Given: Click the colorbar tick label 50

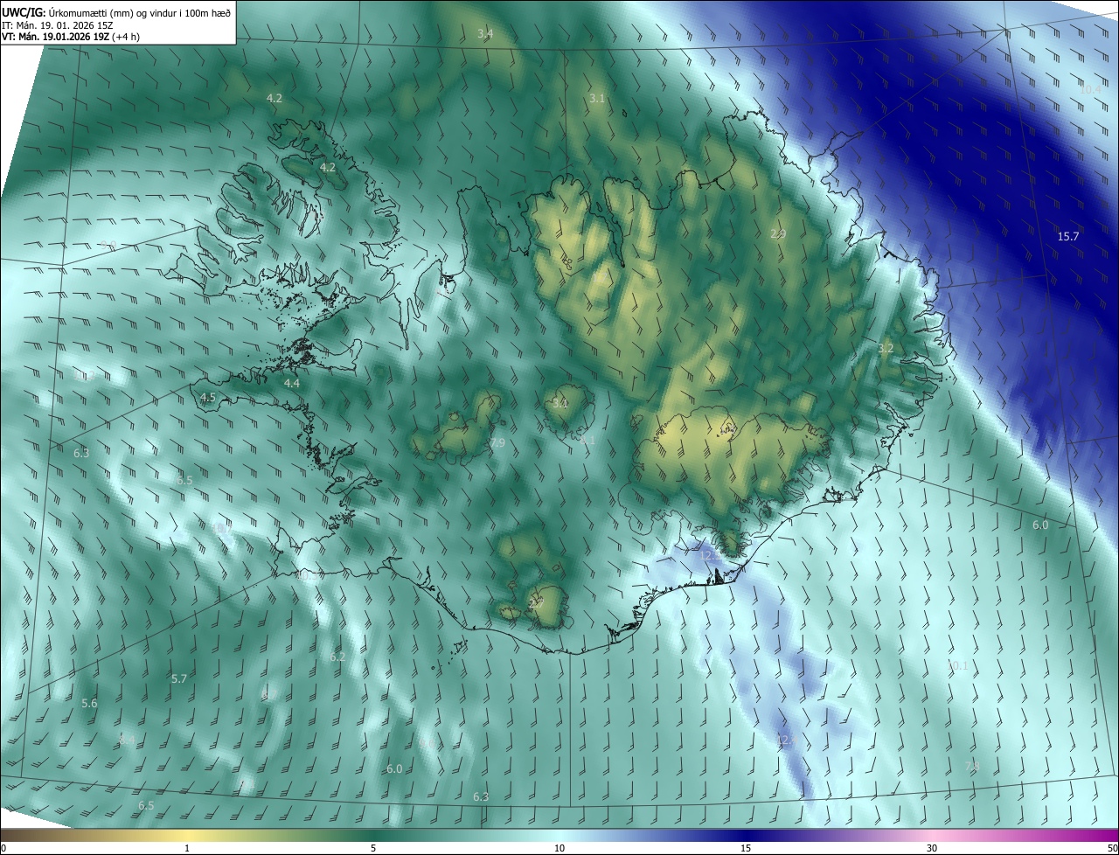Looking at the screenshot, I should coord(1112,848).
